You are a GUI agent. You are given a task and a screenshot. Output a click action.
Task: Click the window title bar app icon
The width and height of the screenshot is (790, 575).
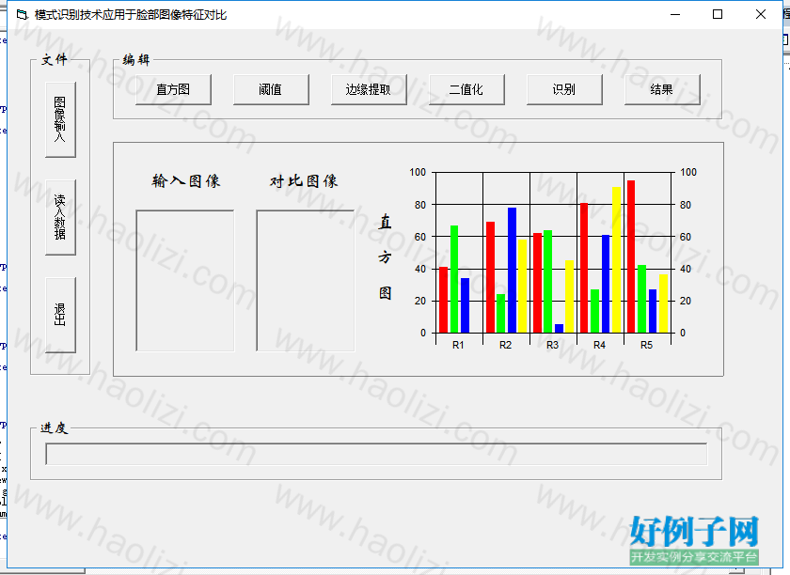coord(22,15)
